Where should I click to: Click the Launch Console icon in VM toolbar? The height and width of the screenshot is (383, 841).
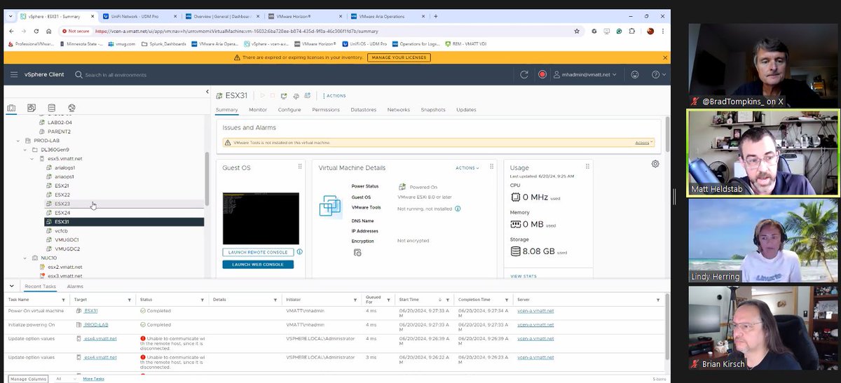pyautogui.click(x=285, y=95)
